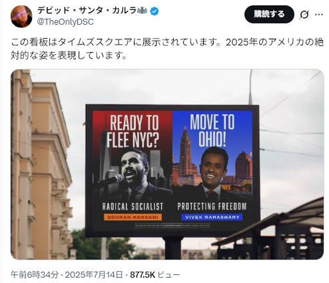The height and width of the screenshot is (283, 329).
Task: Click the 購読する subscribe button
Action: tap(269, 14)
